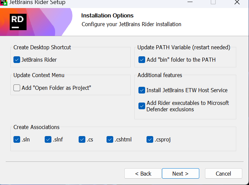The height and width of the screenshot is (185, 249).
Task: Uncheck the .cs file association
Action: point(82,139)
